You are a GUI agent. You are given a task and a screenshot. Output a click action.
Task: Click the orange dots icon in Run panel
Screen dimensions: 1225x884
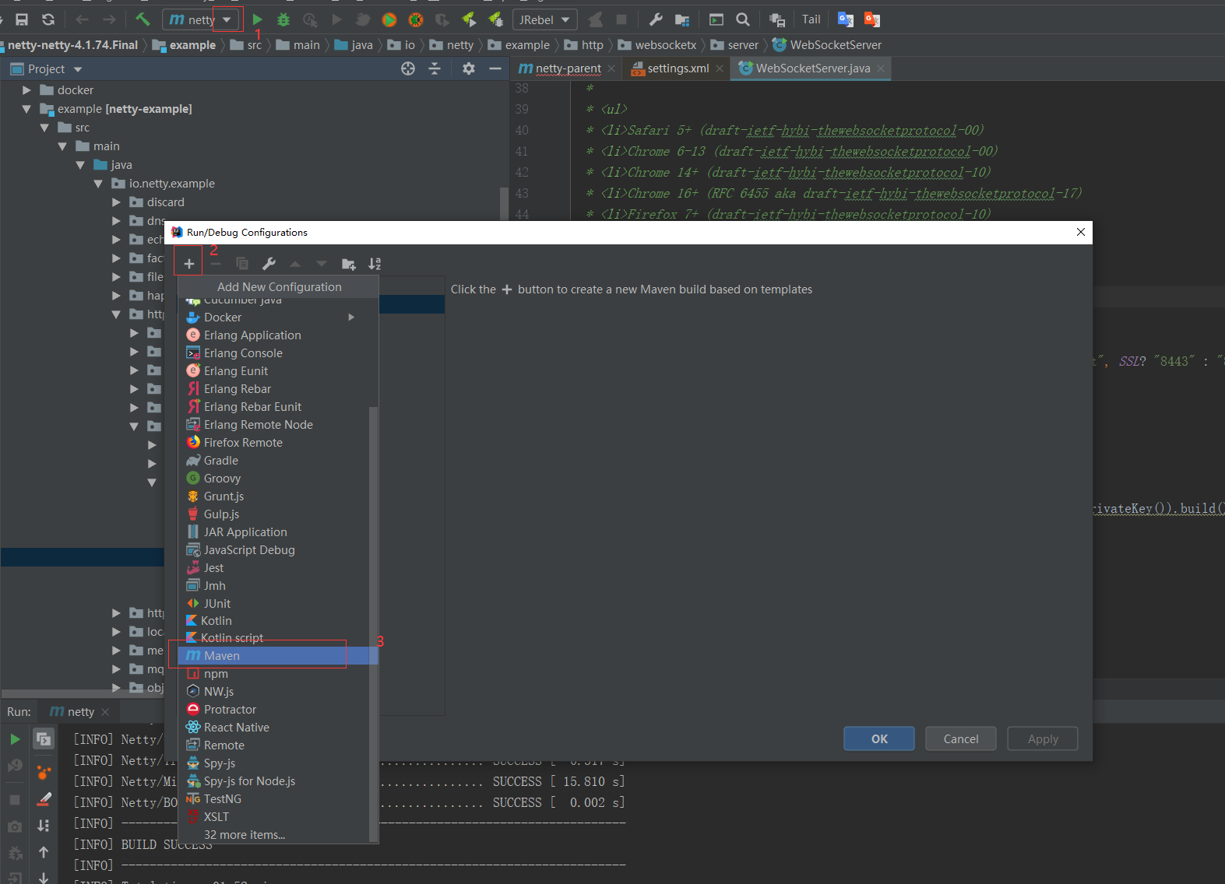(x=44, y=772)
